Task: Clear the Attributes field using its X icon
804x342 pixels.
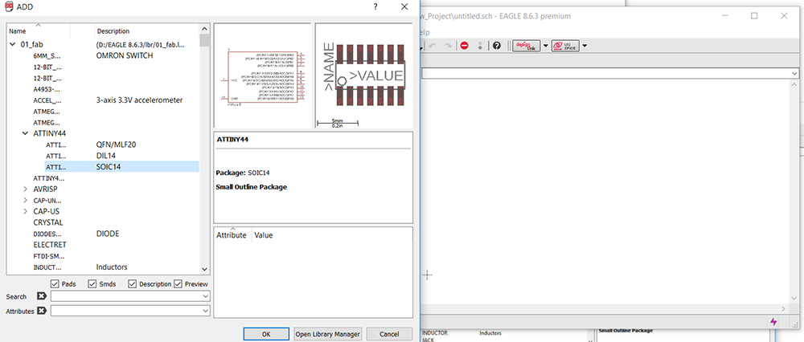Action: (42, 311)
